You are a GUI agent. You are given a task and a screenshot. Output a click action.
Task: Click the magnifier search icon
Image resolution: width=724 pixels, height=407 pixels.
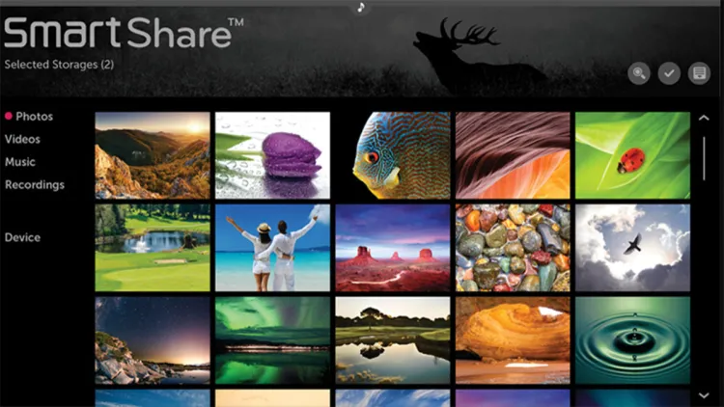point(639,72)
